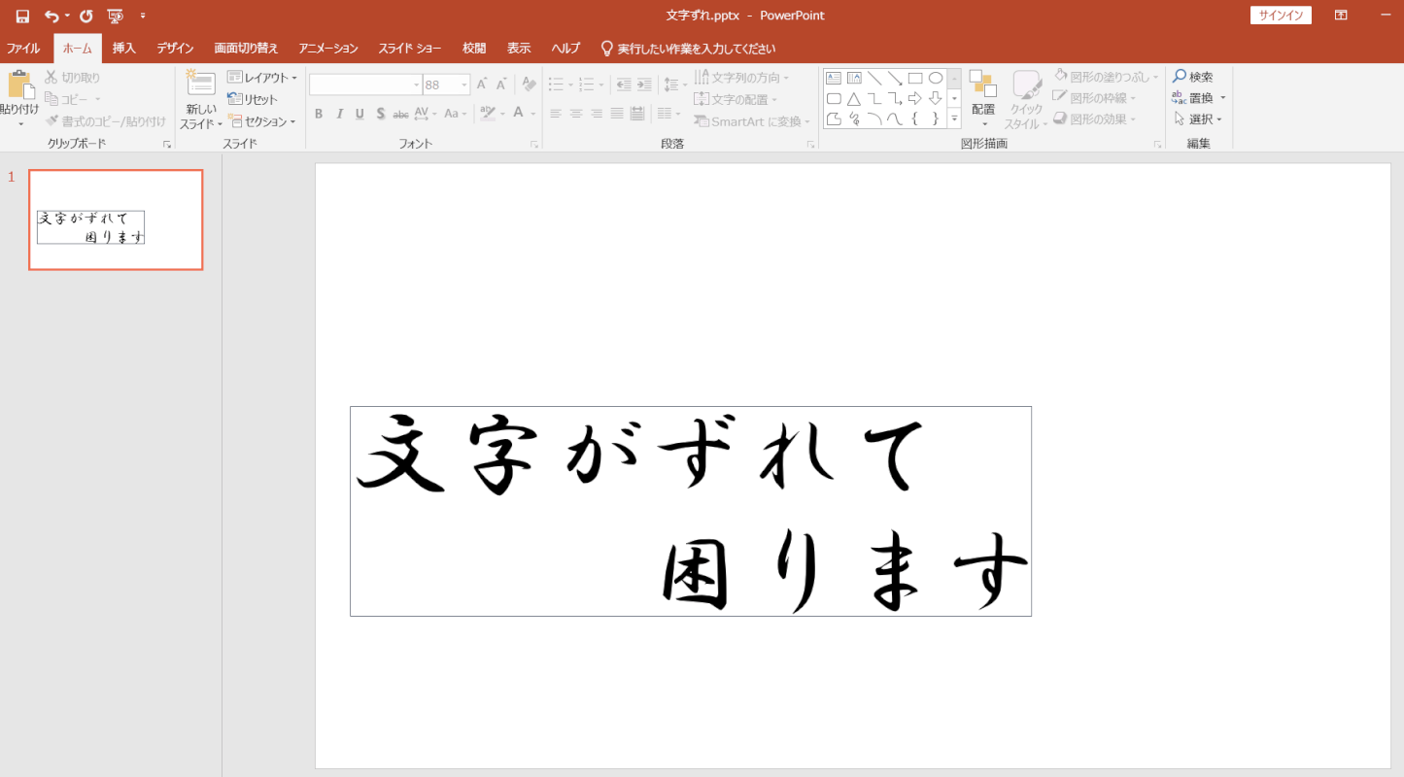1404x777 pixels.
Task: Toggle Bold formatting
Action: [318, 114]
